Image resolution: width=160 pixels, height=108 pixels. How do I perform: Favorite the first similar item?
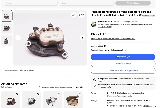tap(17, 94)
